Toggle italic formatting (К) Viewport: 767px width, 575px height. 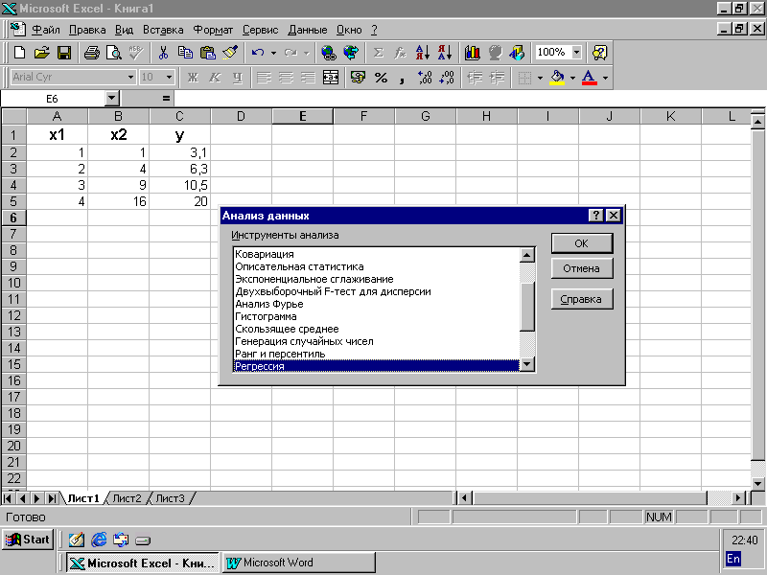pyautogui.click(x=214, y=78)
